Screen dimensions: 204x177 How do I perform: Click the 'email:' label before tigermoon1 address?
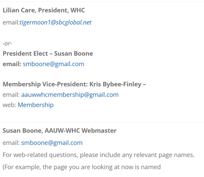(11, 22)
